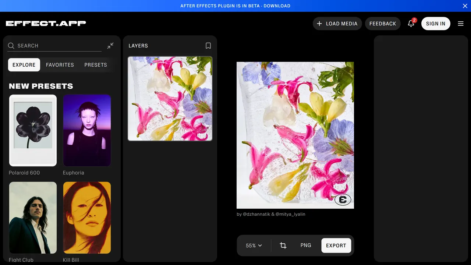The height and width of the screenshot is (265, 471).
Task: Click into the Search field
Action: click(54, 46)
